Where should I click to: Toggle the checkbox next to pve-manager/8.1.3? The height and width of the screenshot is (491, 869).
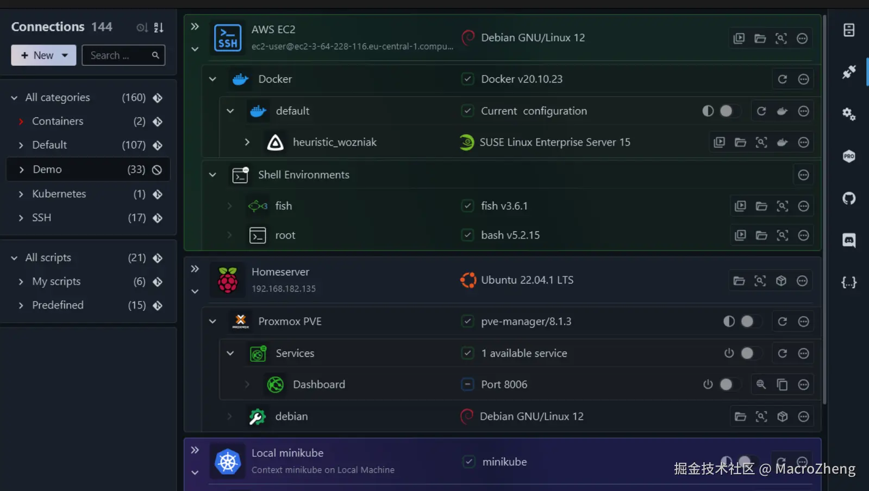[x=467, y=322]
